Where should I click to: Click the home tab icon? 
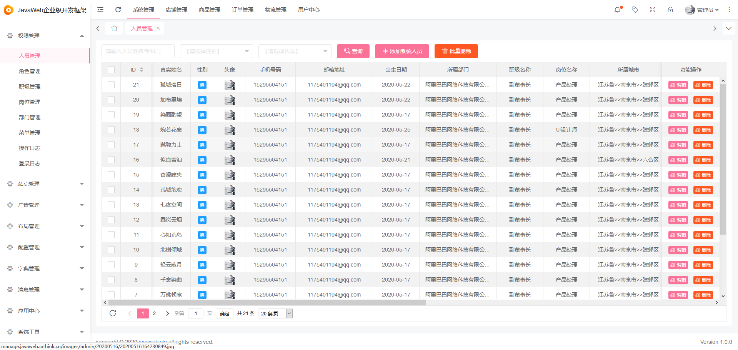pos(114,28)
